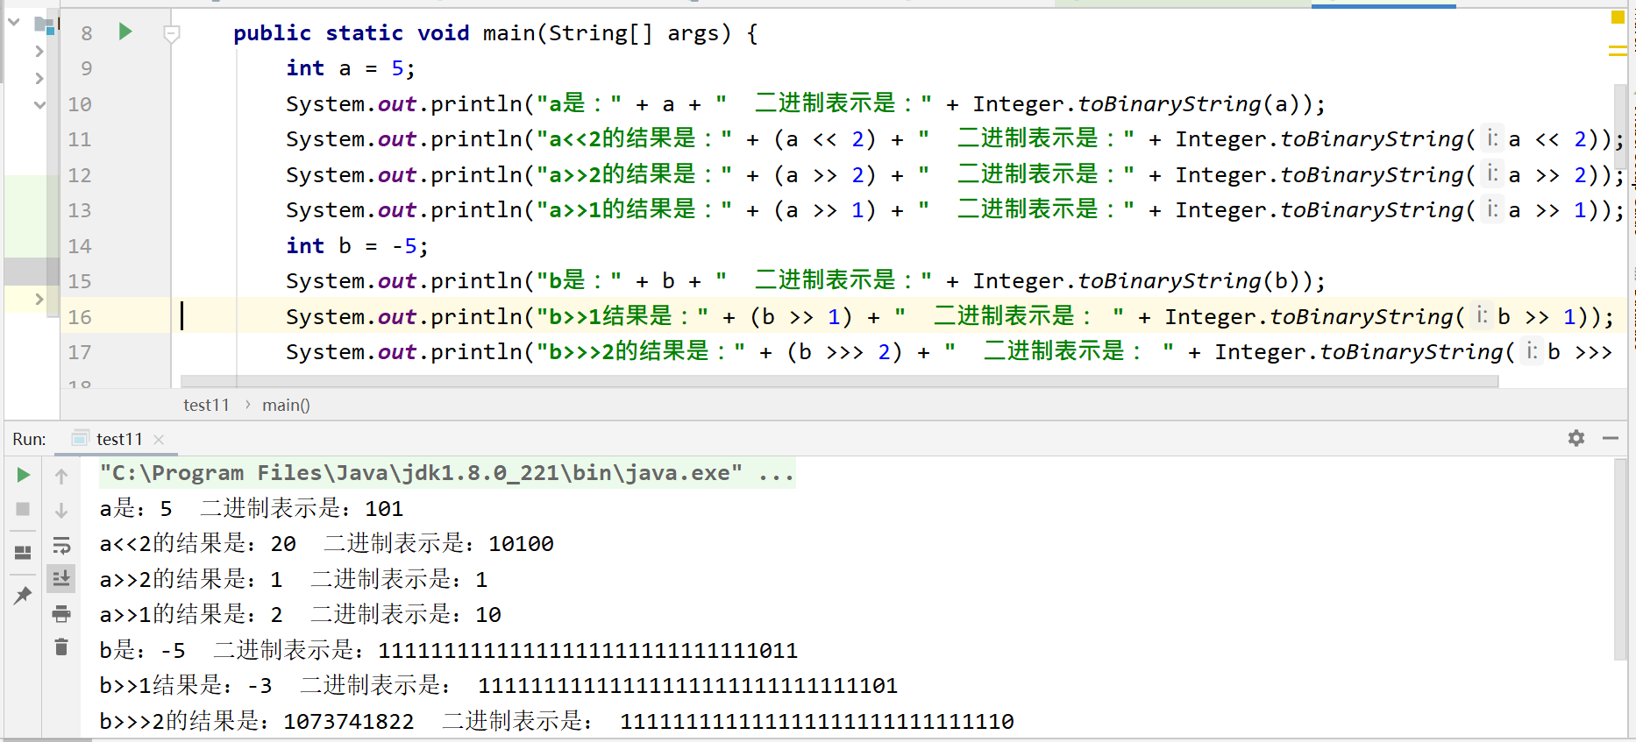Click the 'Run:' panel label
Screen dimensions: 1636x742
tap(29, 439)
